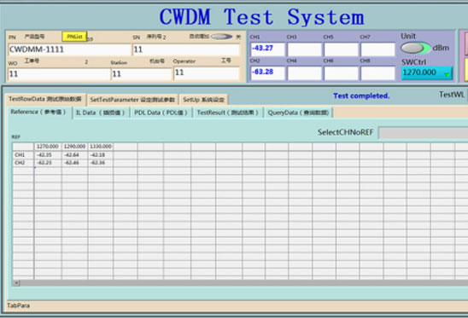The width and height of the screenshot is (468, 318).
Task: Select the Reference sub-tab
Action: pos(38,112)
